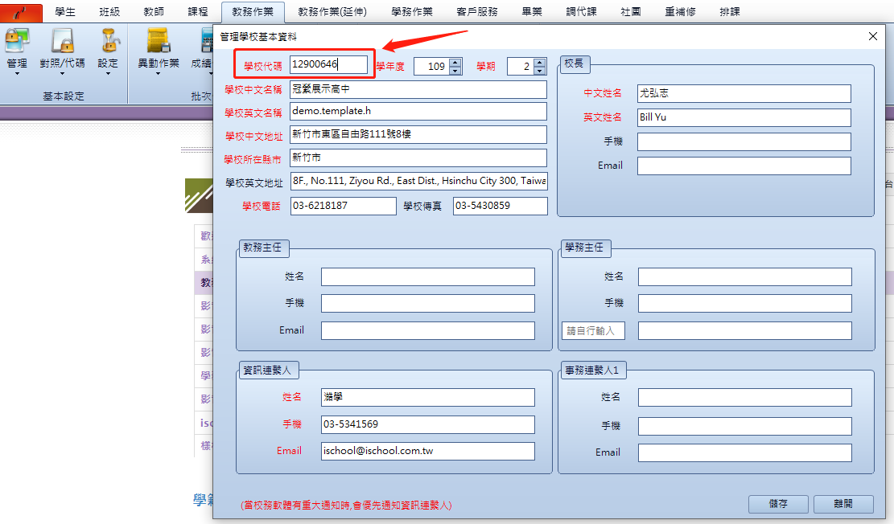Click the 學校所在縣市 field

[418, 158]
